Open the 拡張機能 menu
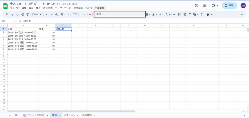Screen dimensions: 249x118 coord(78,8)
